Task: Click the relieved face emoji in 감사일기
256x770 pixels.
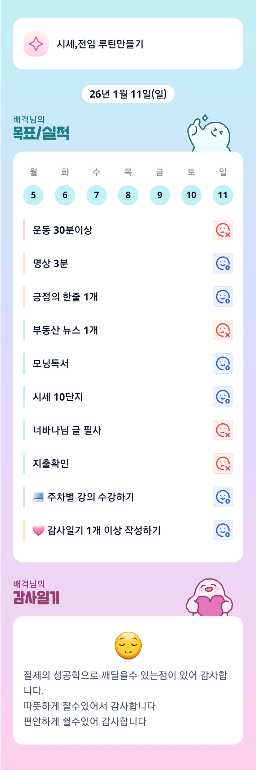Action: pyautogui.click(x=128, y=645)
